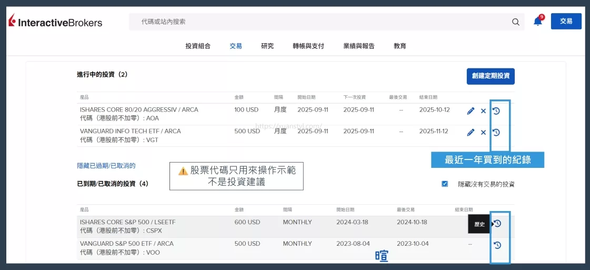View history for AOA investment
Image resolution: width=590 pixels, height=270 pixels.
tap(496, 111)
